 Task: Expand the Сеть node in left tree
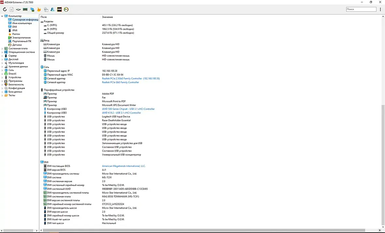coord(2,70)
